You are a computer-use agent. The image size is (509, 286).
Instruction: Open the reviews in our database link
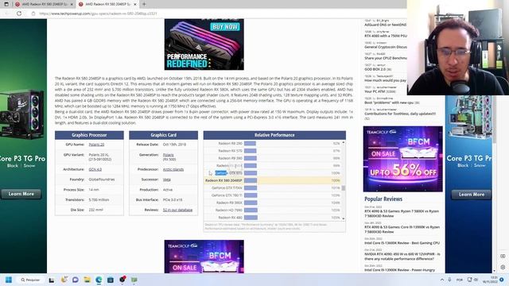[x=177, y=210]
